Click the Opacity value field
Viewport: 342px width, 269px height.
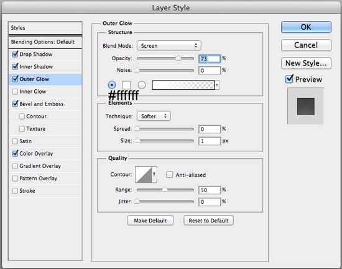[x=210, y=59]
